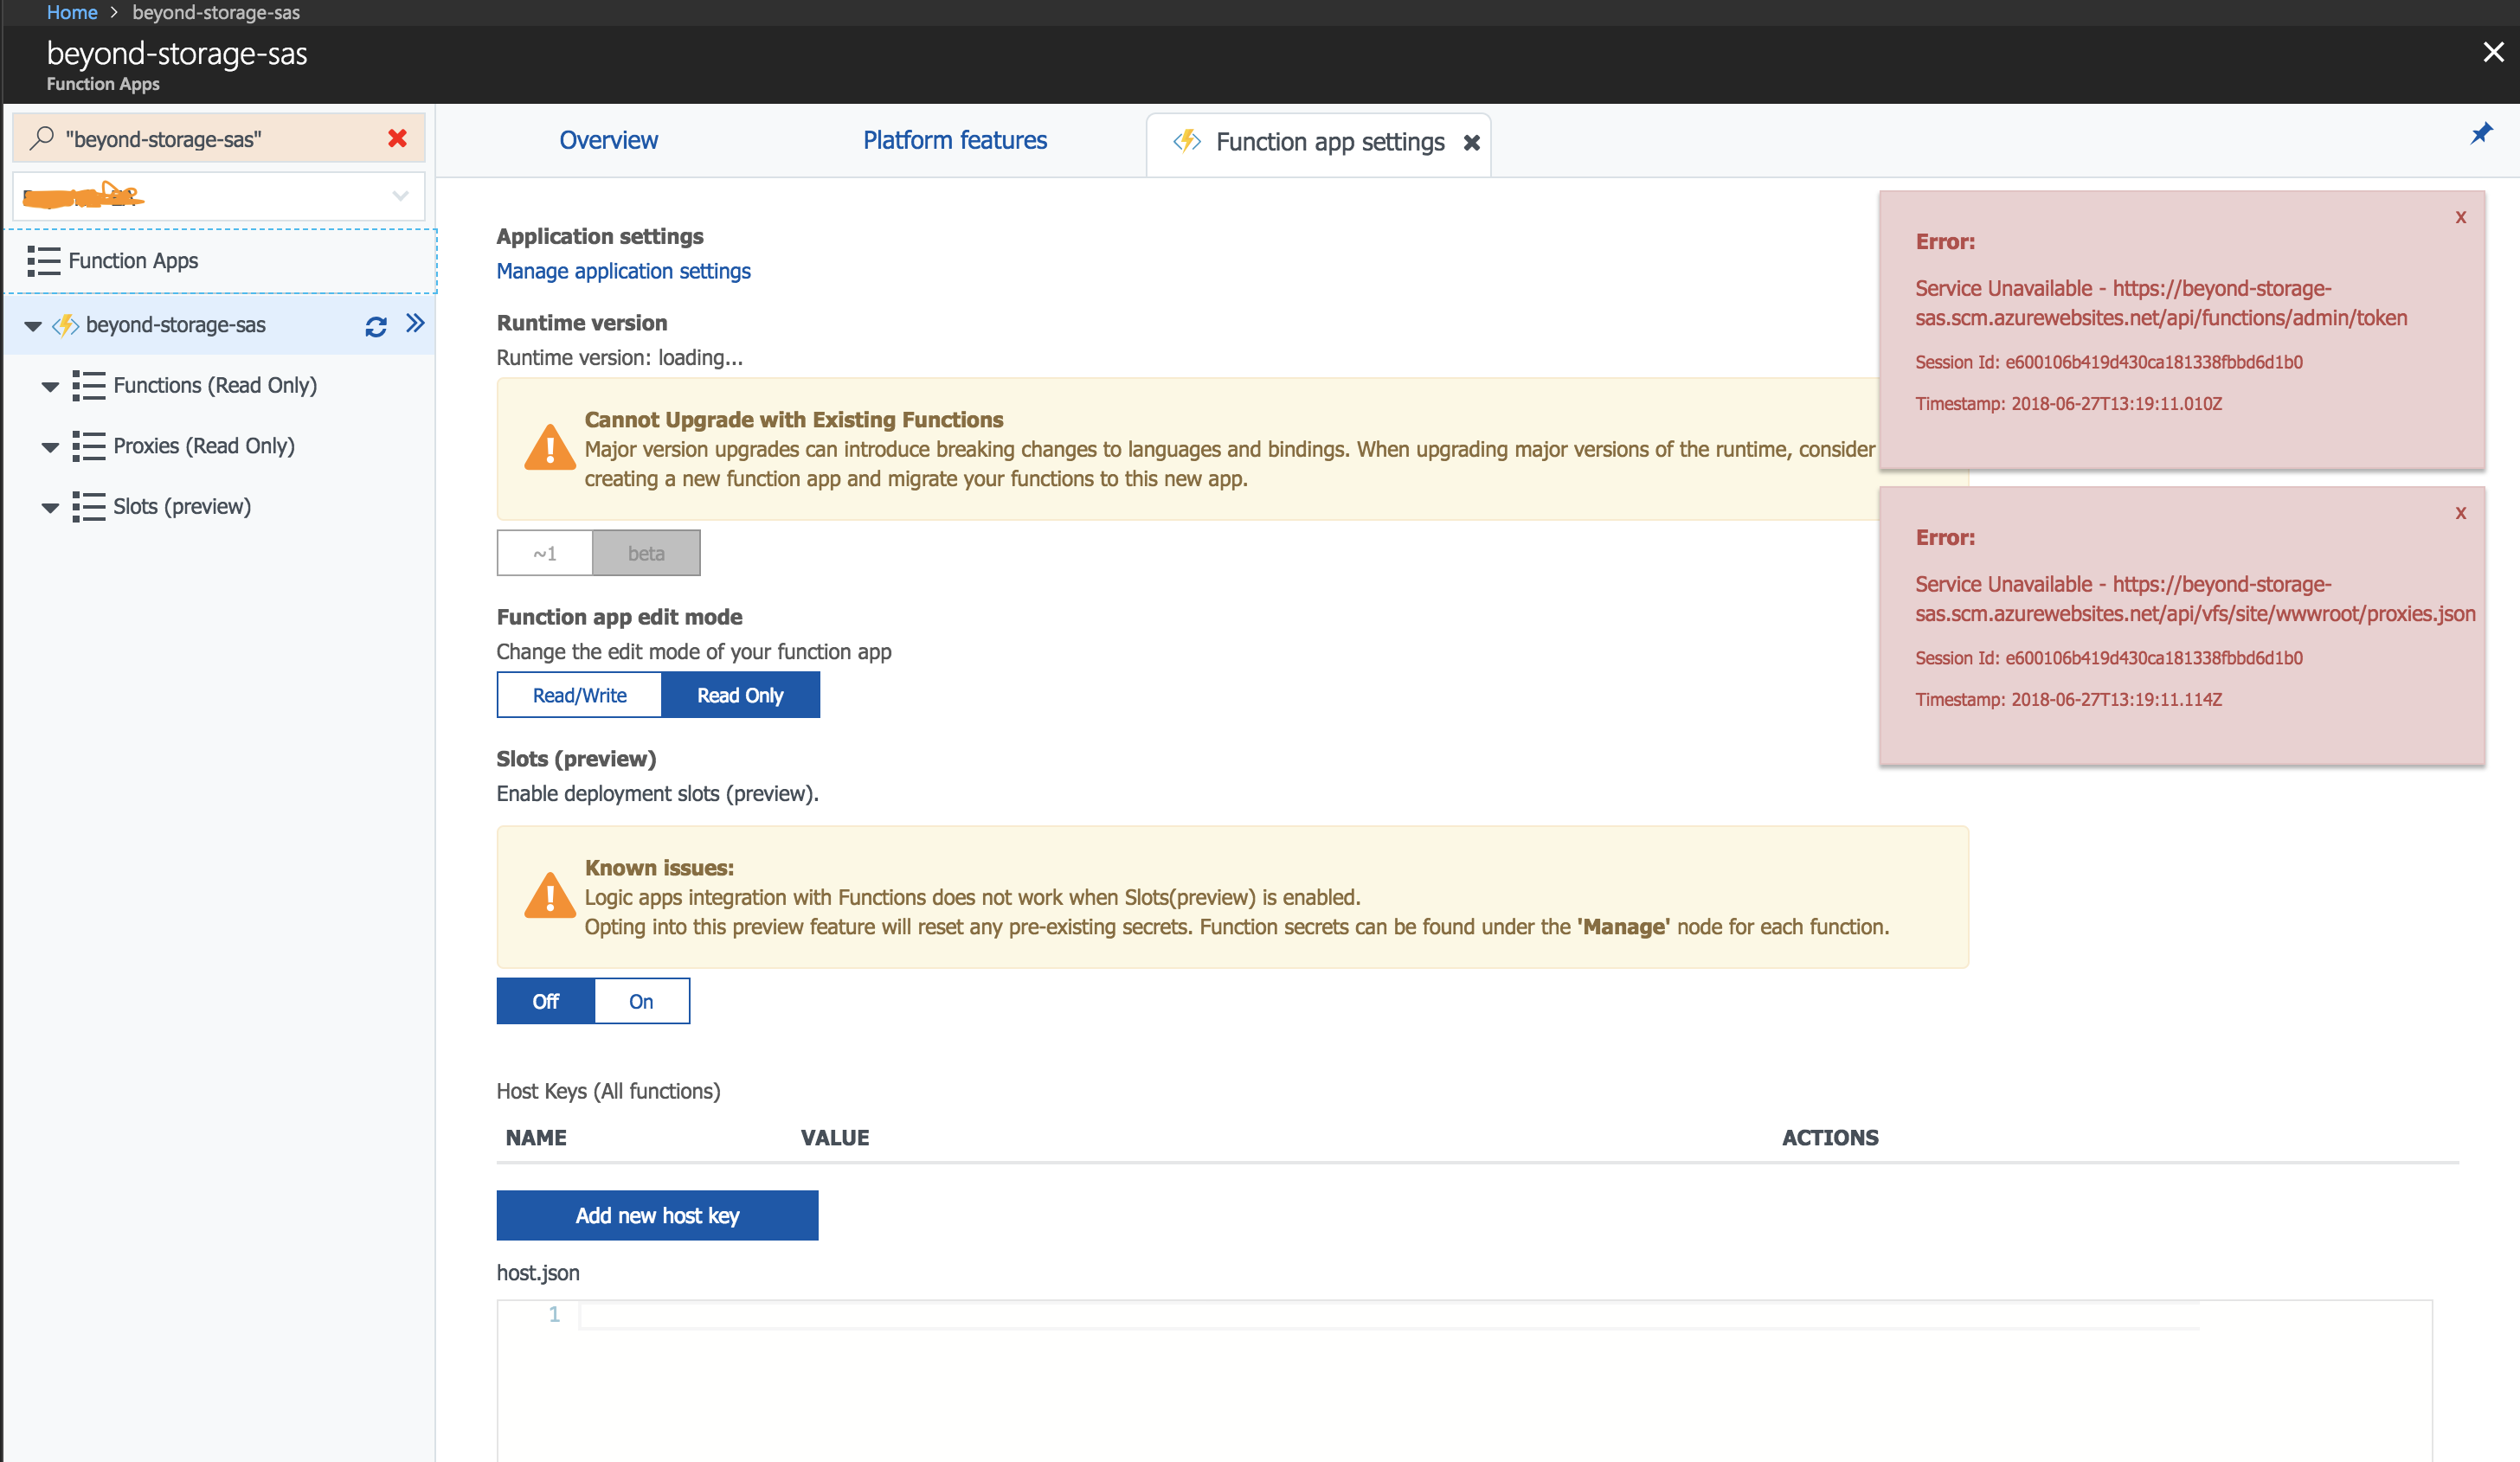Set function app edit mode to Read/Write

point(578,694)
